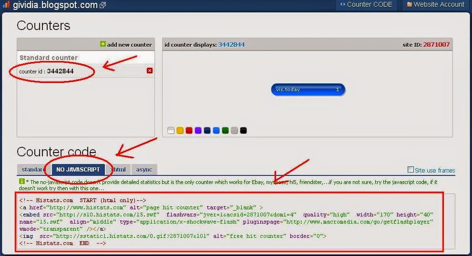Click the counter display id 3442844 link
472x256 pixels.
coord(231,44)
